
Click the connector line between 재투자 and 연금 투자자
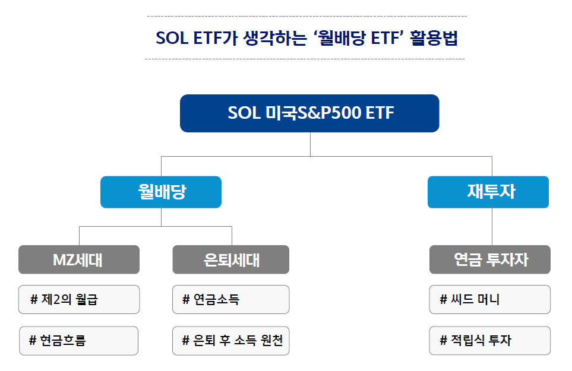(x=492, y=227)
